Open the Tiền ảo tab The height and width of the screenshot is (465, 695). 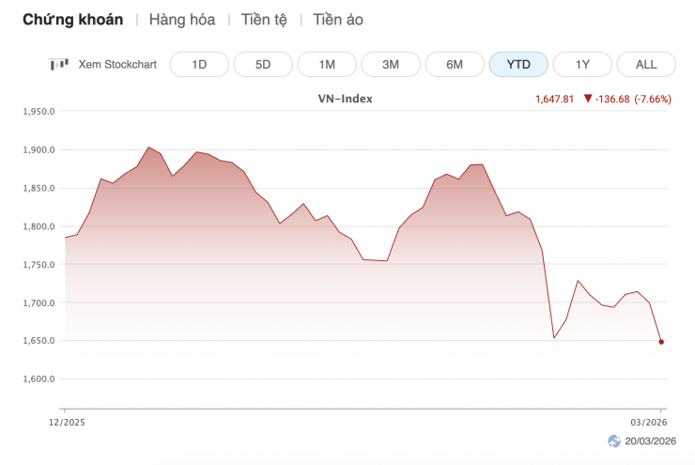(x=338, y=20)
